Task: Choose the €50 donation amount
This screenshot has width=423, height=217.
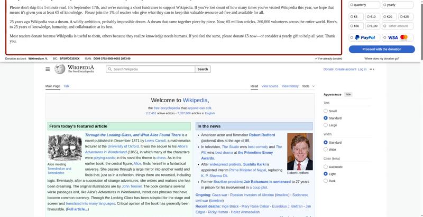Action: (356, 26)
